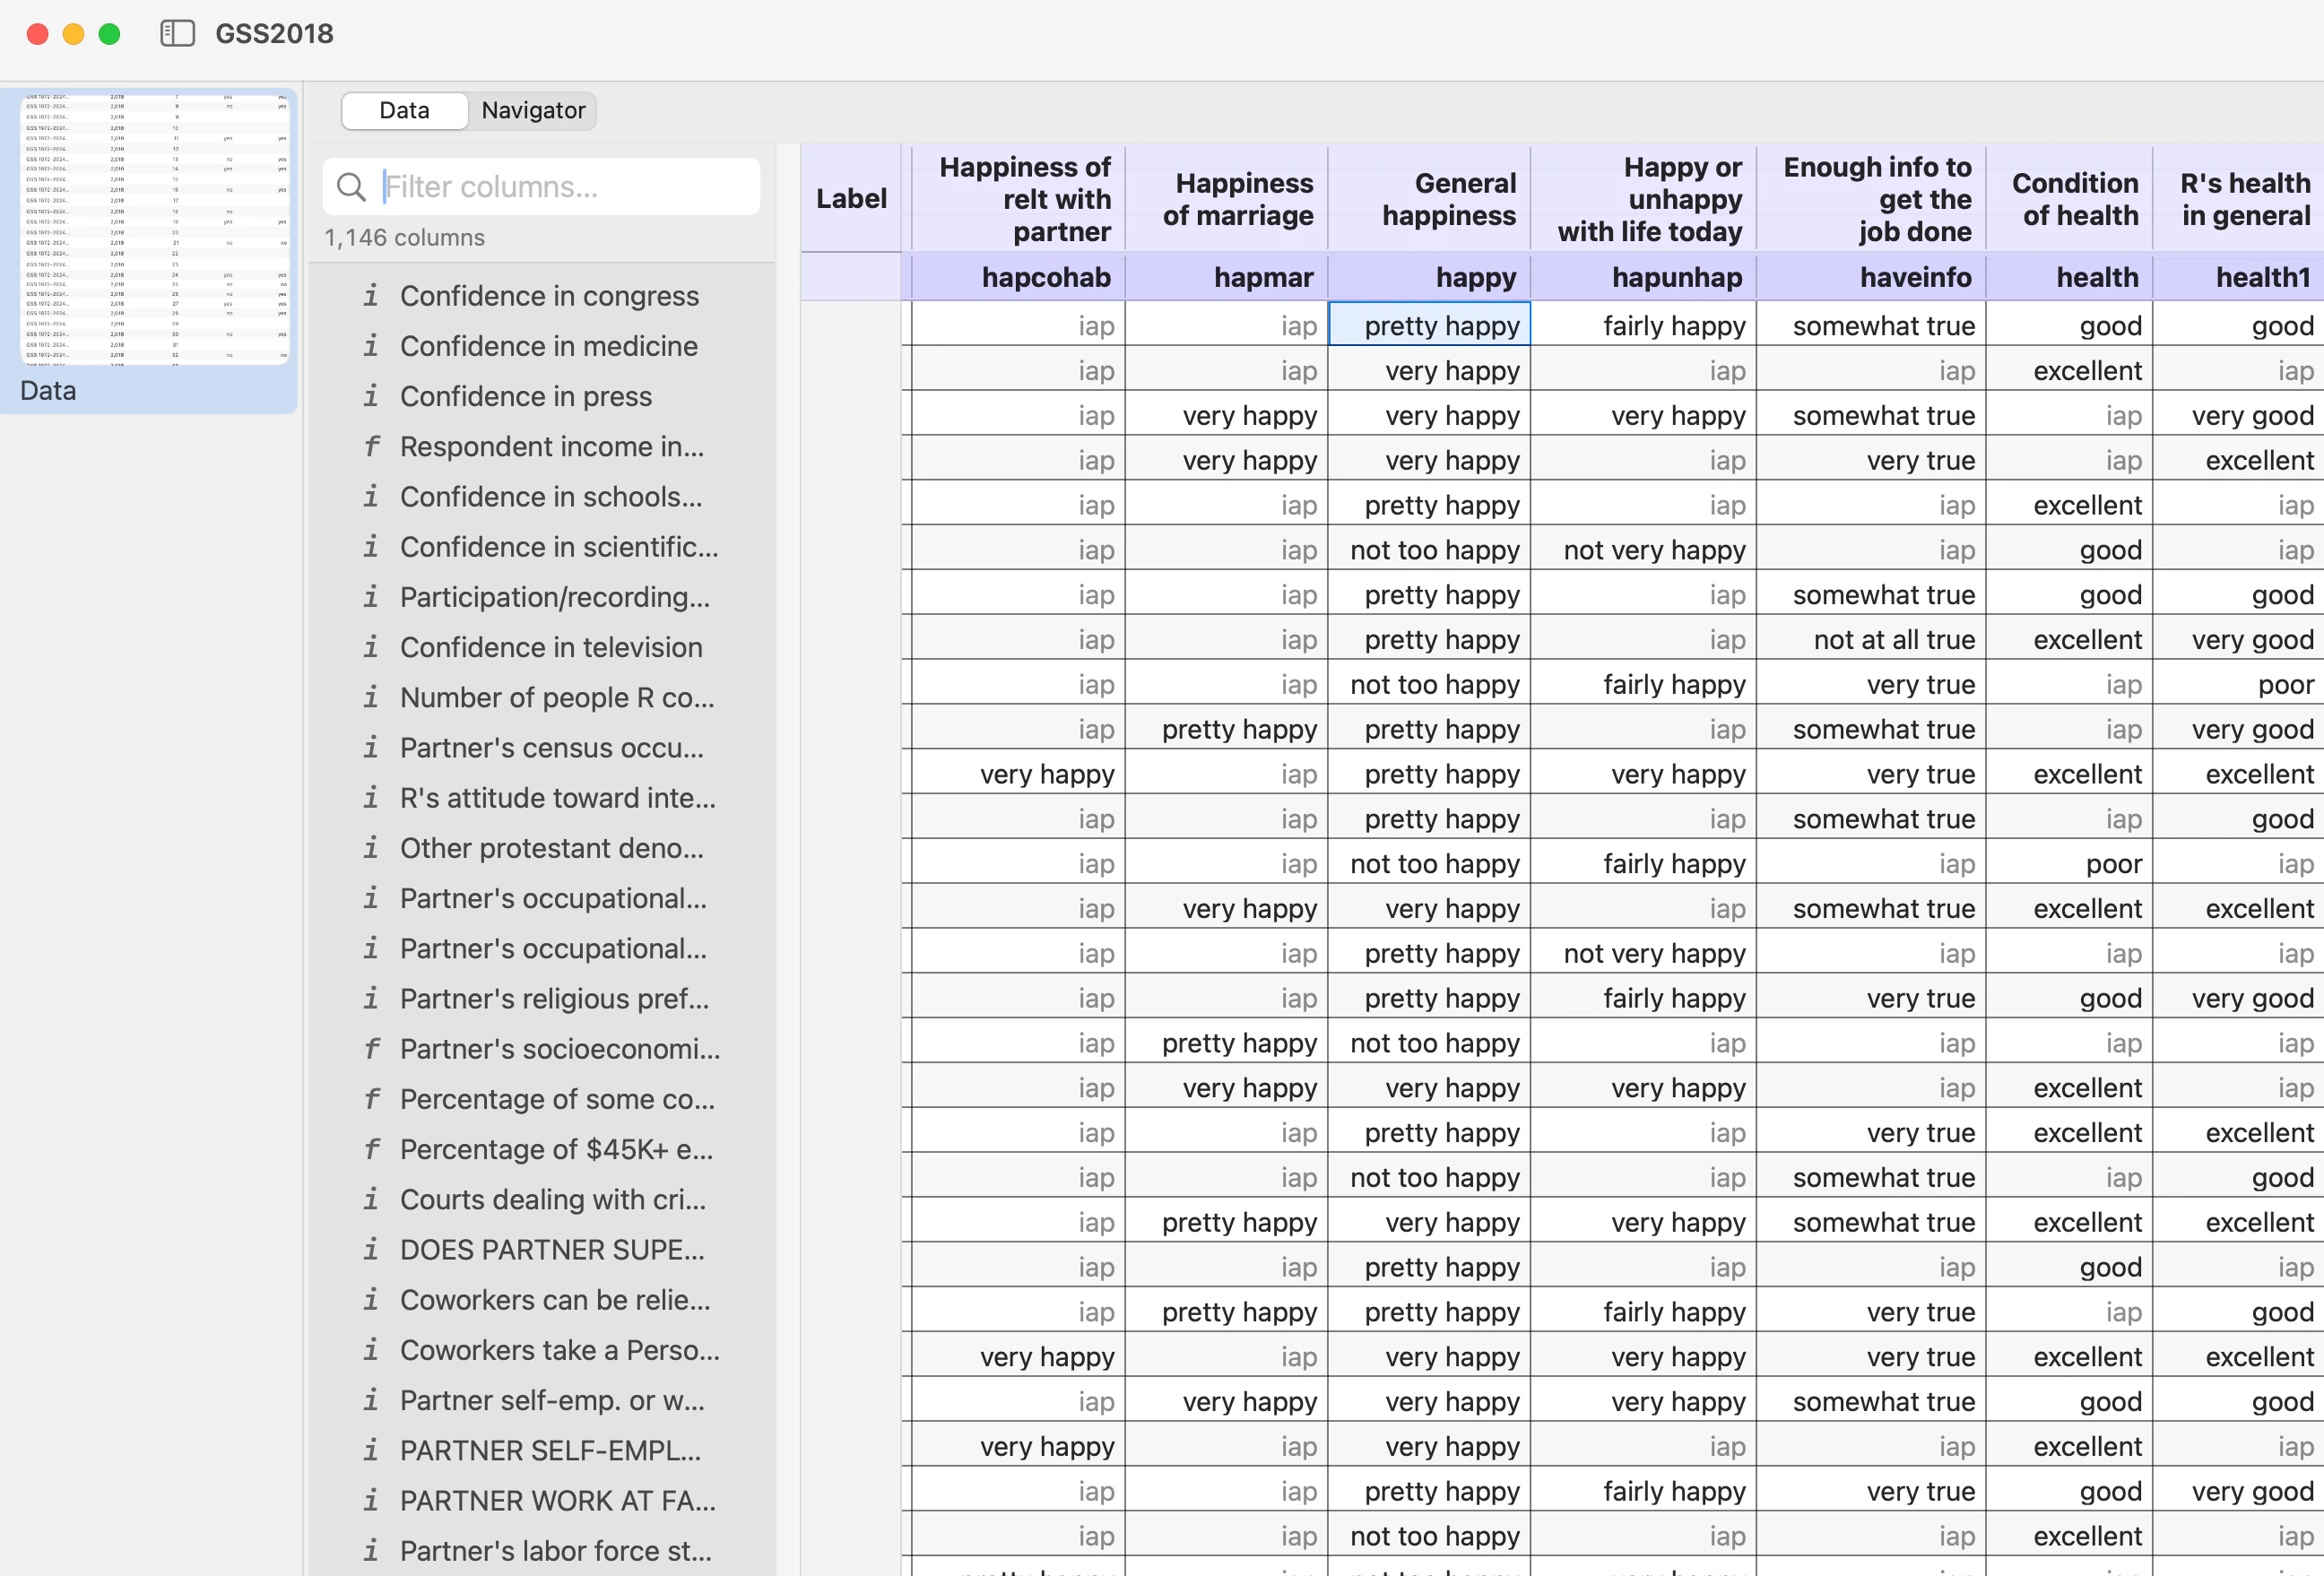Viewport: 2324px width, 1576px height.
Task: Click the haveinfo variable name header
Action: coord(1871,277)
